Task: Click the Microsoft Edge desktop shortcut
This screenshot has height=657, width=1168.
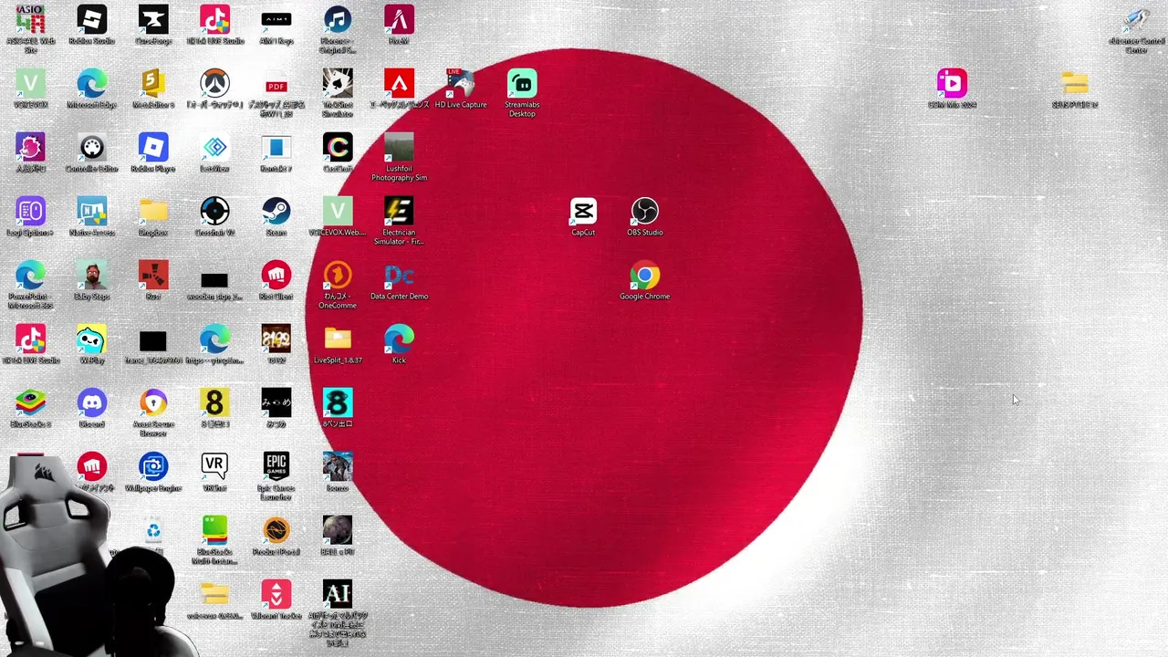Action: 92,84
